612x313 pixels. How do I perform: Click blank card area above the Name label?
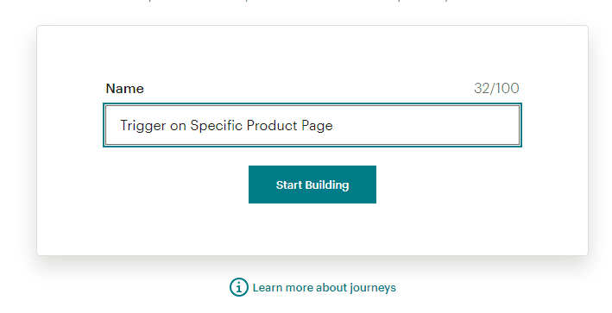tap(312, 53)
